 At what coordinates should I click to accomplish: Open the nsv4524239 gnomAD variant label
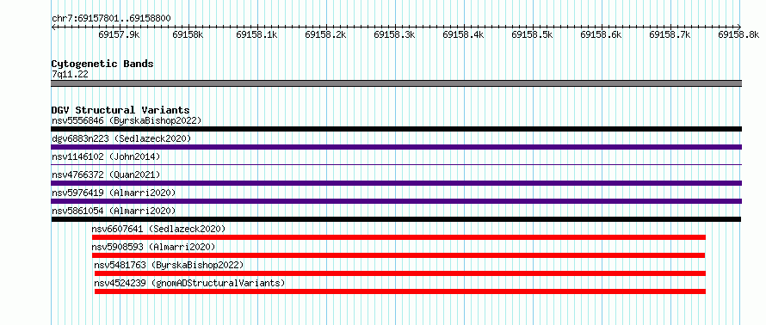coord(189,283)
